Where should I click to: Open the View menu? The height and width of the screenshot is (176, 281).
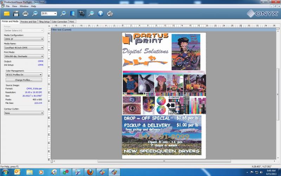point(14,6)
